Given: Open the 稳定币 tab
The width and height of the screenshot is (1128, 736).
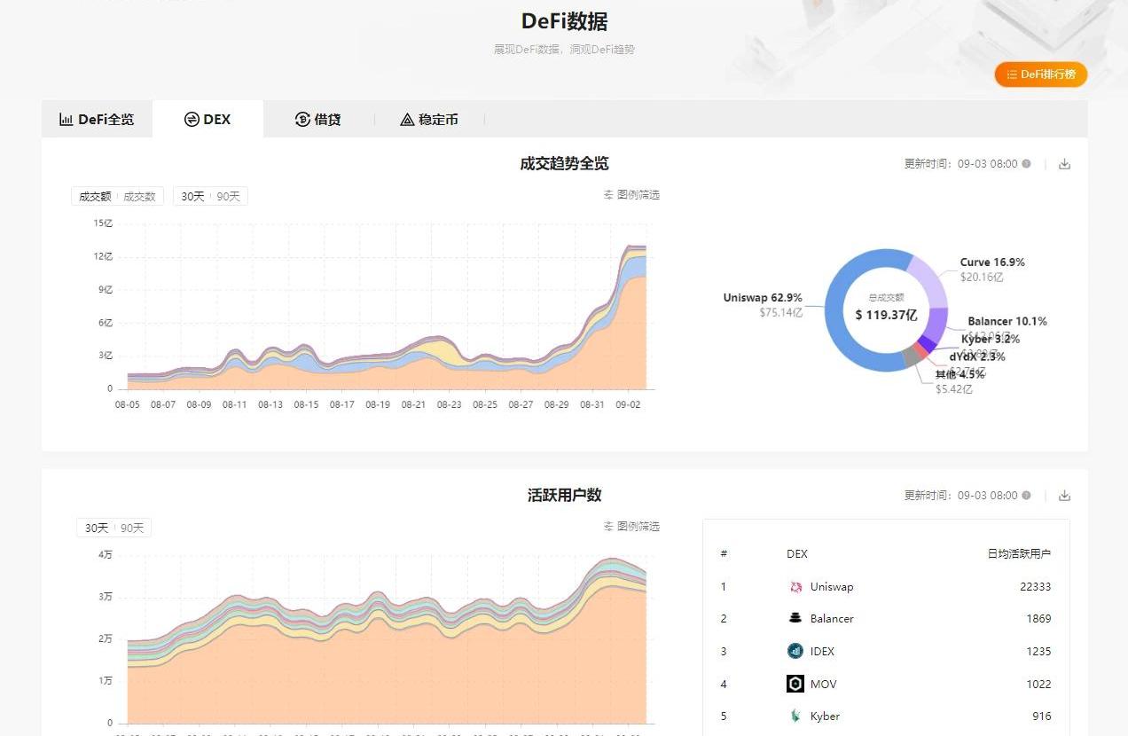Looking at the screenshot, I should coord(429,119).
